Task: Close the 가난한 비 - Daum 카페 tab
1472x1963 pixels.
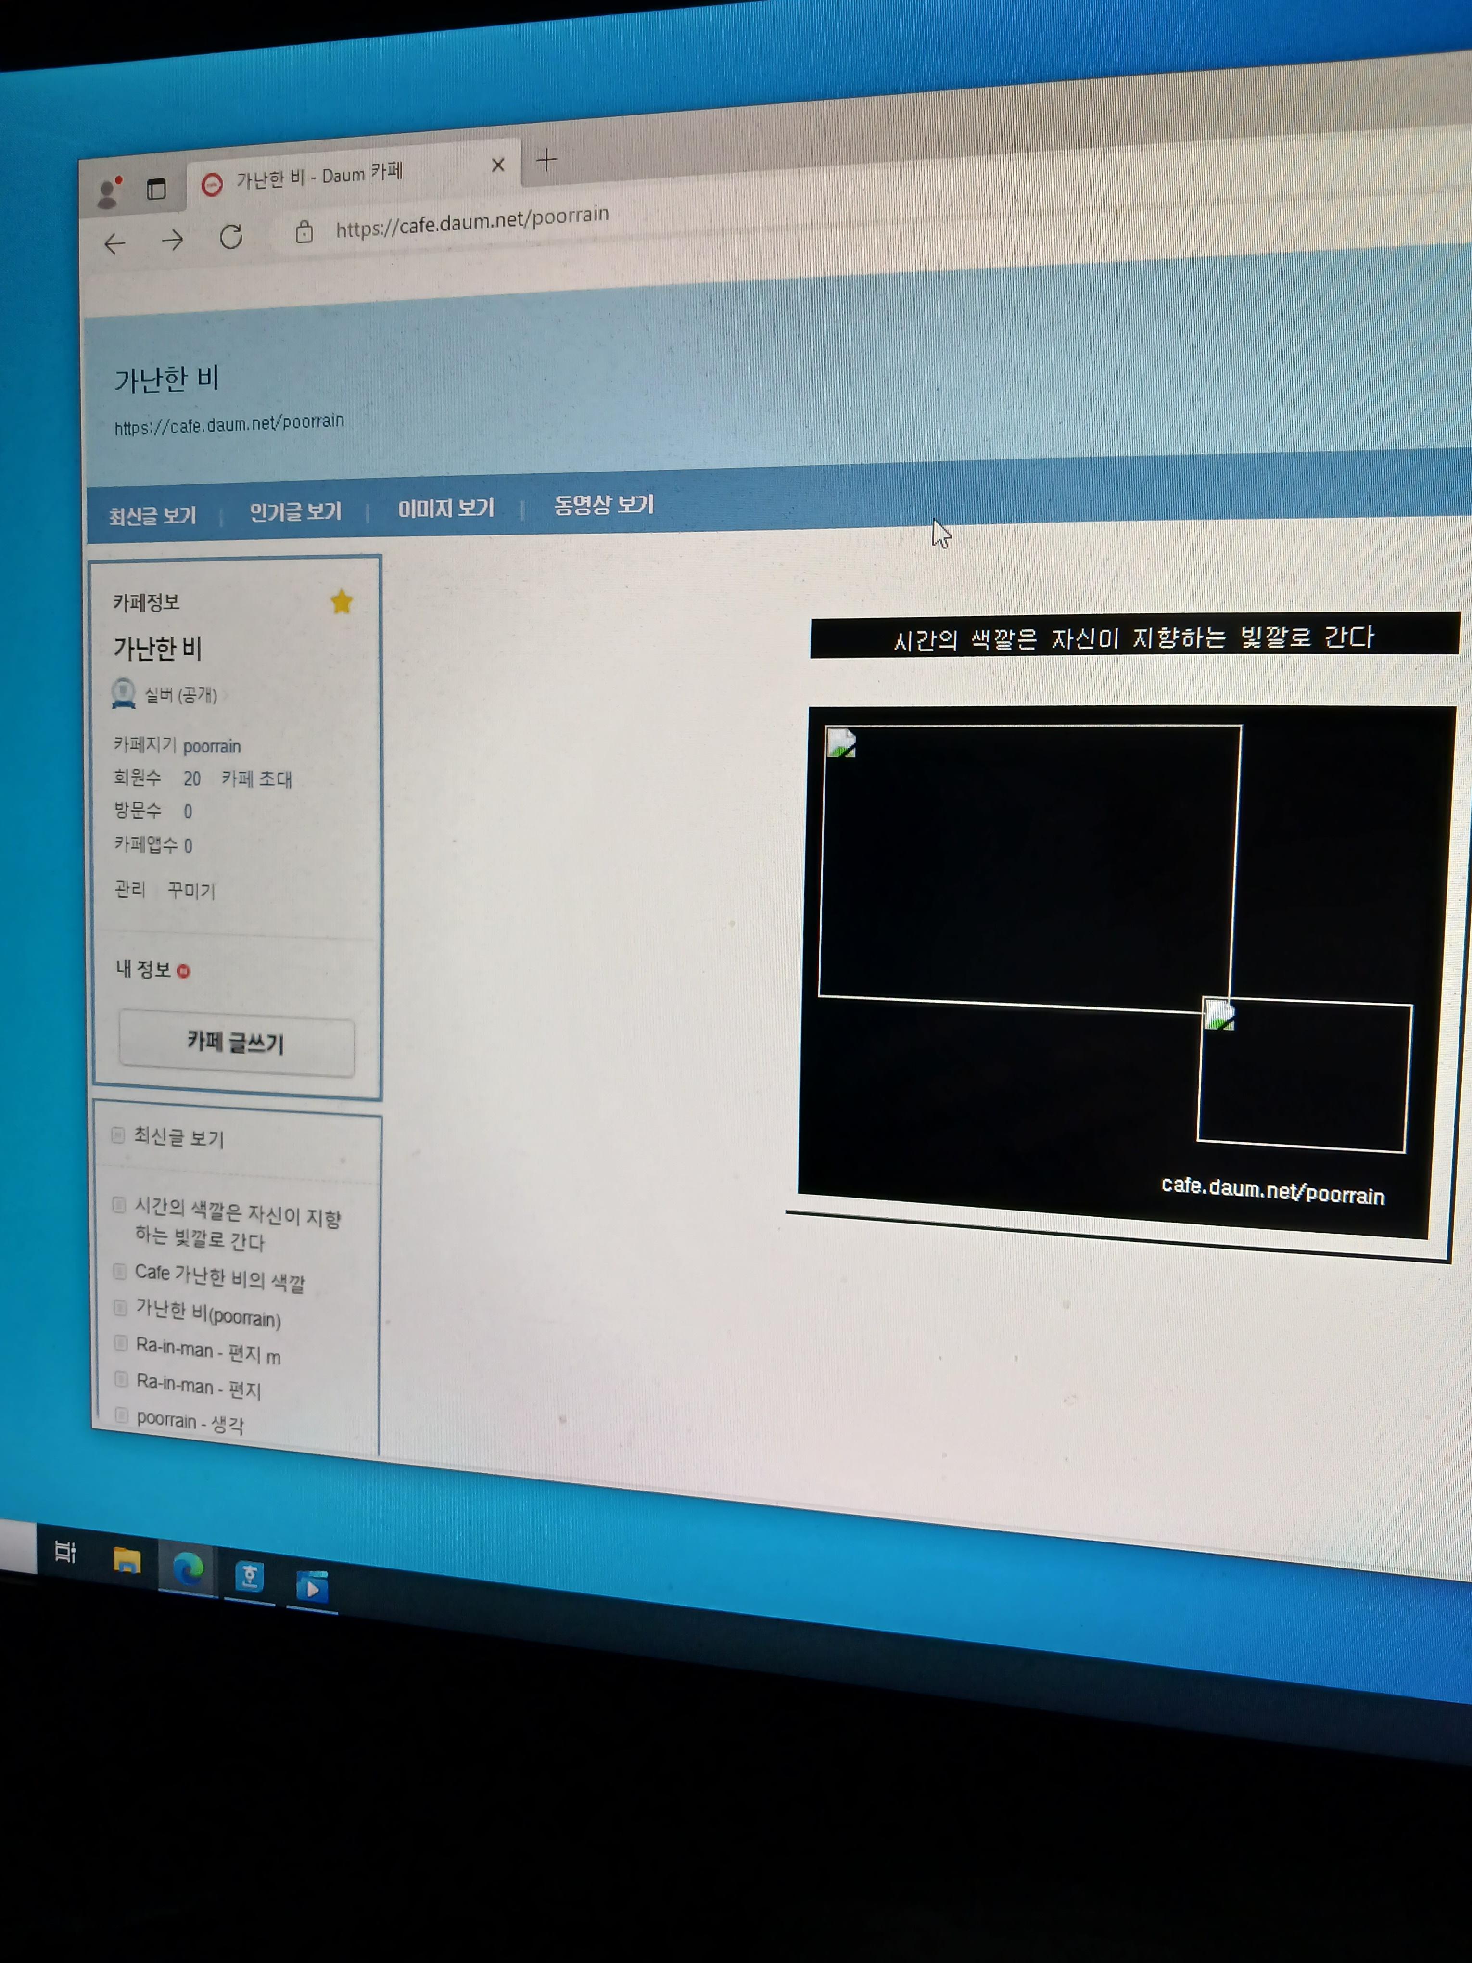Action: click(x=498, y=165)
